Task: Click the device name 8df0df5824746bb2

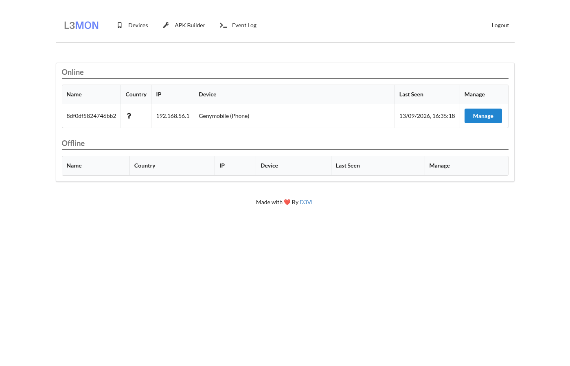Action: (91, 116)
